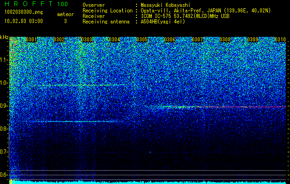Click the yellow marker in the level strip

(11, 182)
